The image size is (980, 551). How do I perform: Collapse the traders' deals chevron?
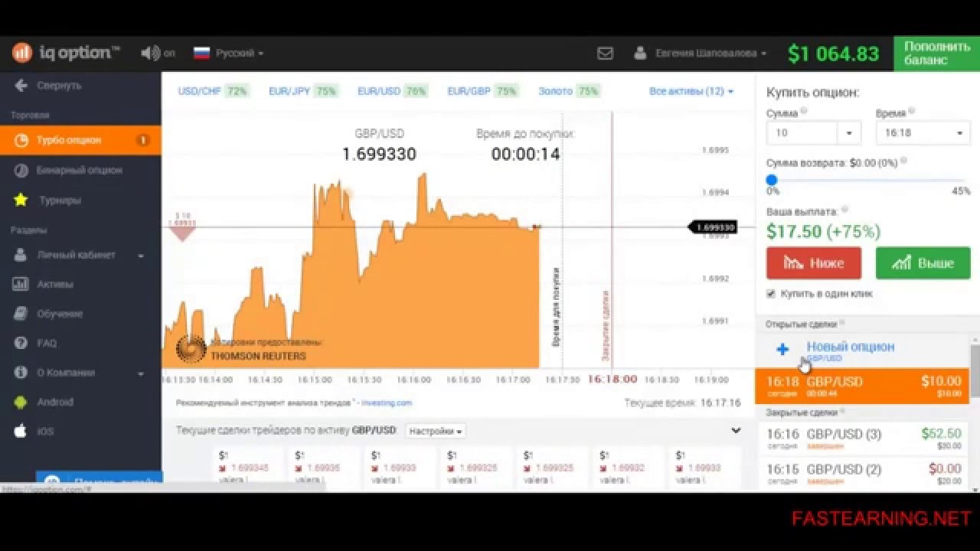click(x=736, y=431)
